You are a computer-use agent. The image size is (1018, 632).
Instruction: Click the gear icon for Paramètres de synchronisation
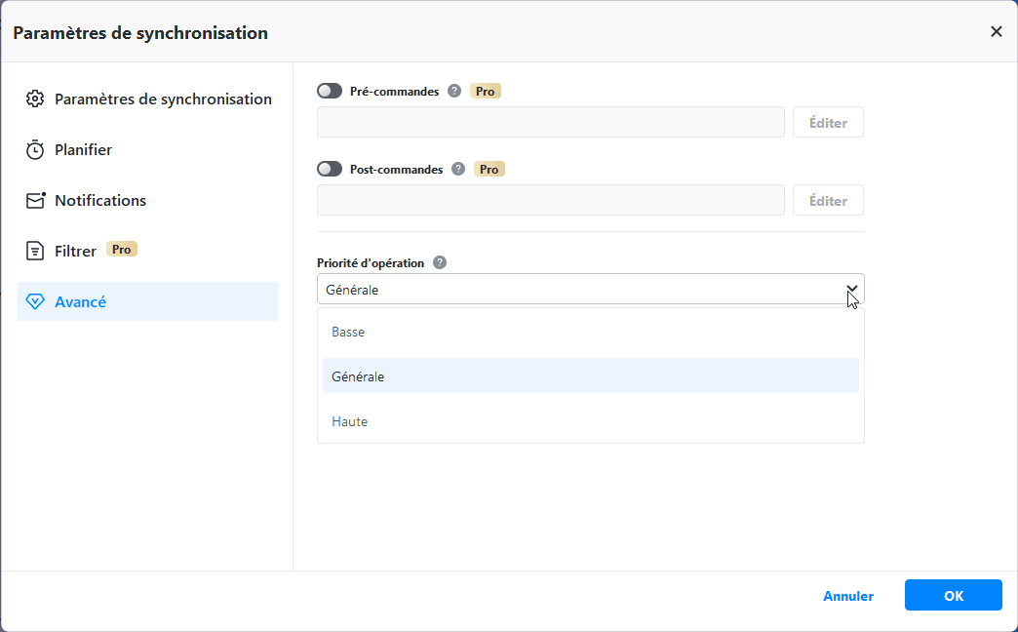35,99
